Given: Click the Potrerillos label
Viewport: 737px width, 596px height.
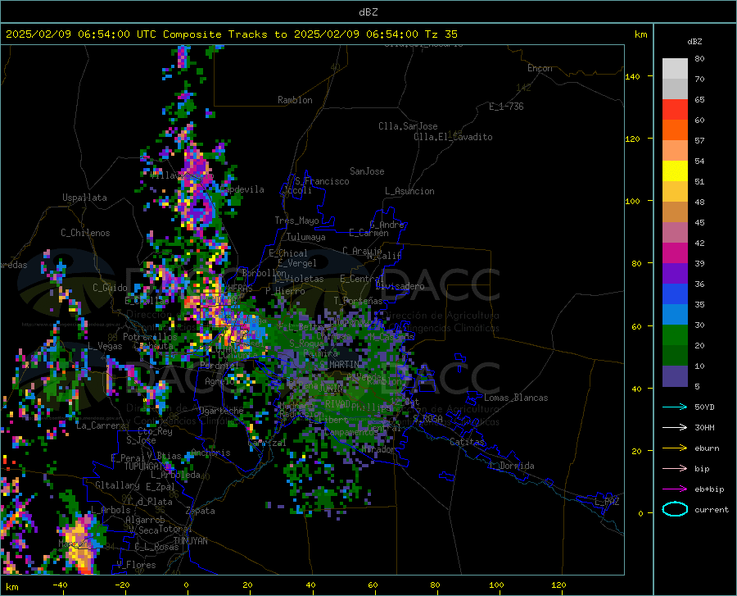Looking at the screenshot, I should coord(150,337).
